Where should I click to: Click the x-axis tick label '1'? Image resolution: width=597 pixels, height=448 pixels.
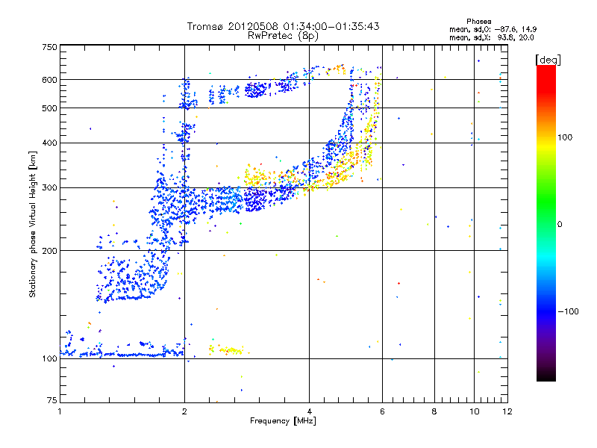tap(60, 411)
